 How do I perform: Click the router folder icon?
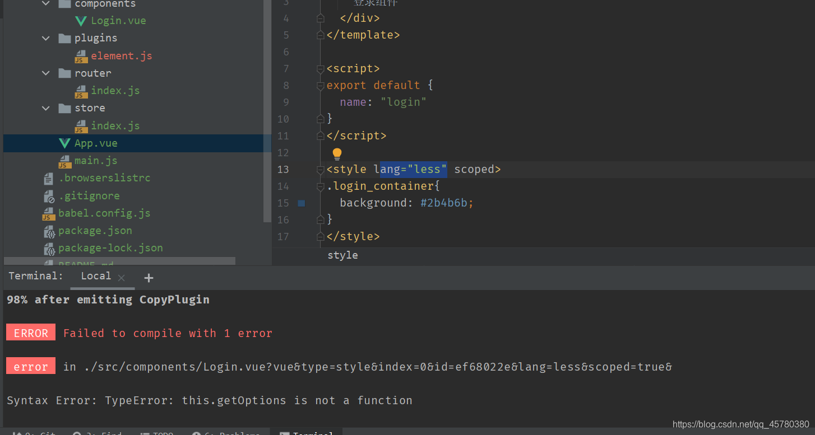pyautogui.click(x=64, y=73)
